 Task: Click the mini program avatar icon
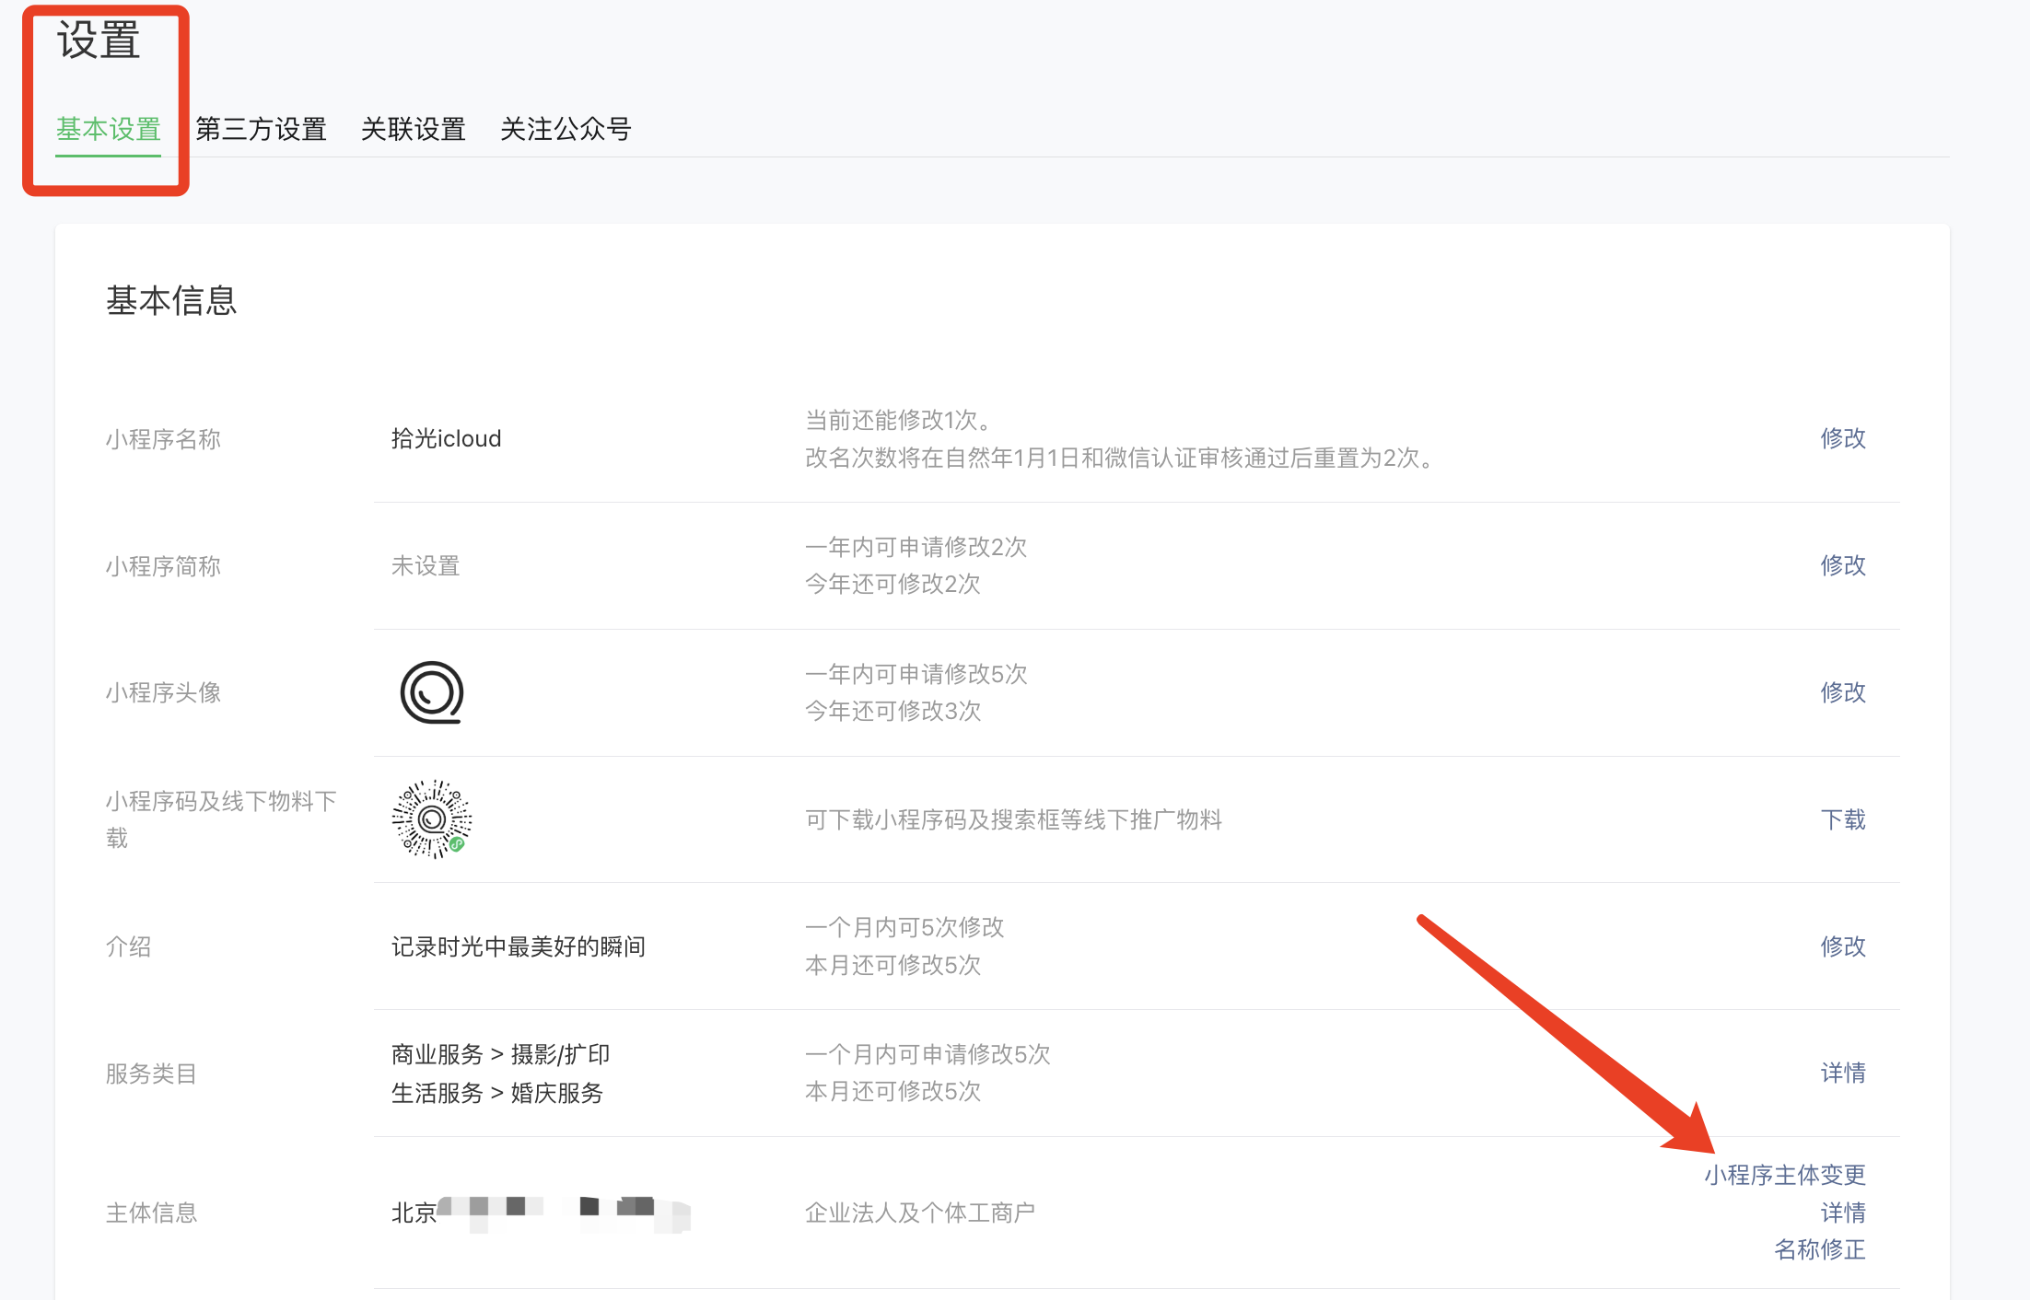431,692
